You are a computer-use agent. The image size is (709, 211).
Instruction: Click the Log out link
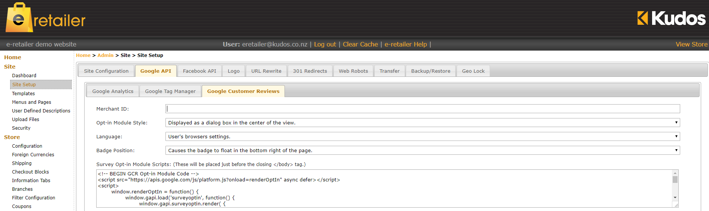point(325,44)
